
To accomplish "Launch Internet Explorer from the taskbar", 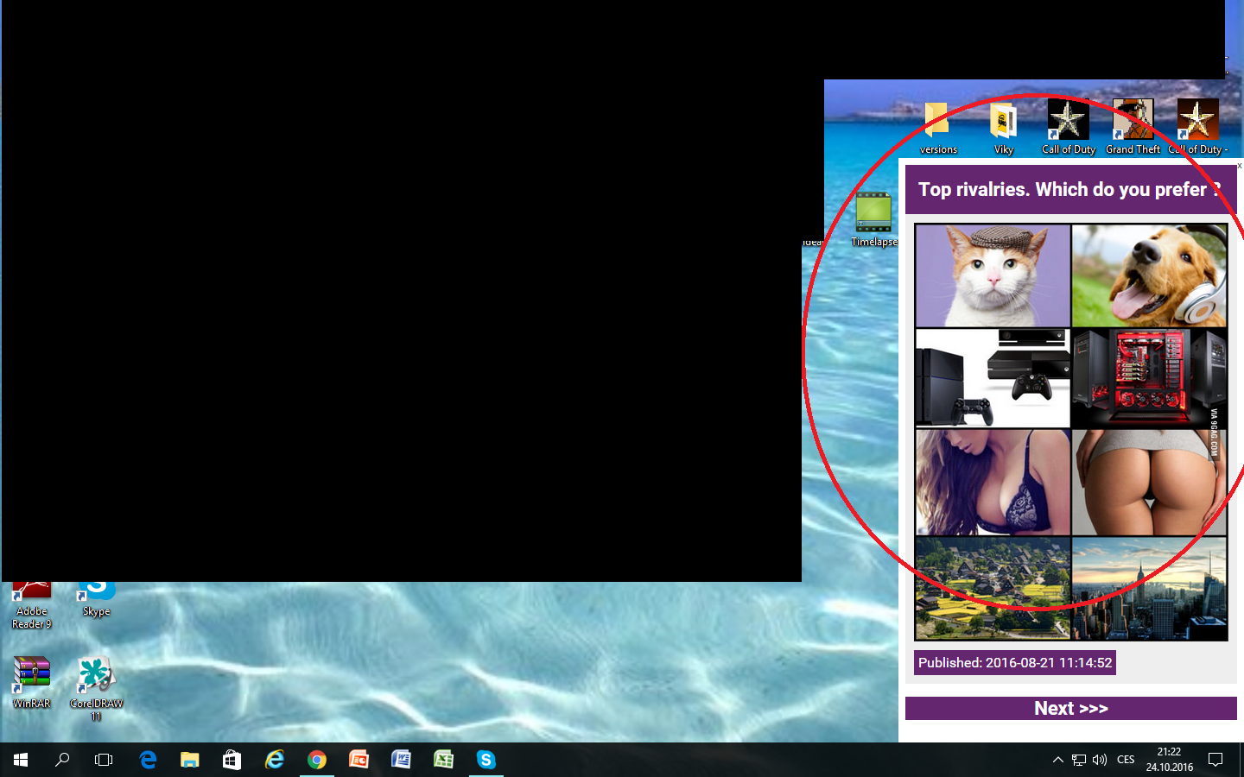I will click(275, 760).
